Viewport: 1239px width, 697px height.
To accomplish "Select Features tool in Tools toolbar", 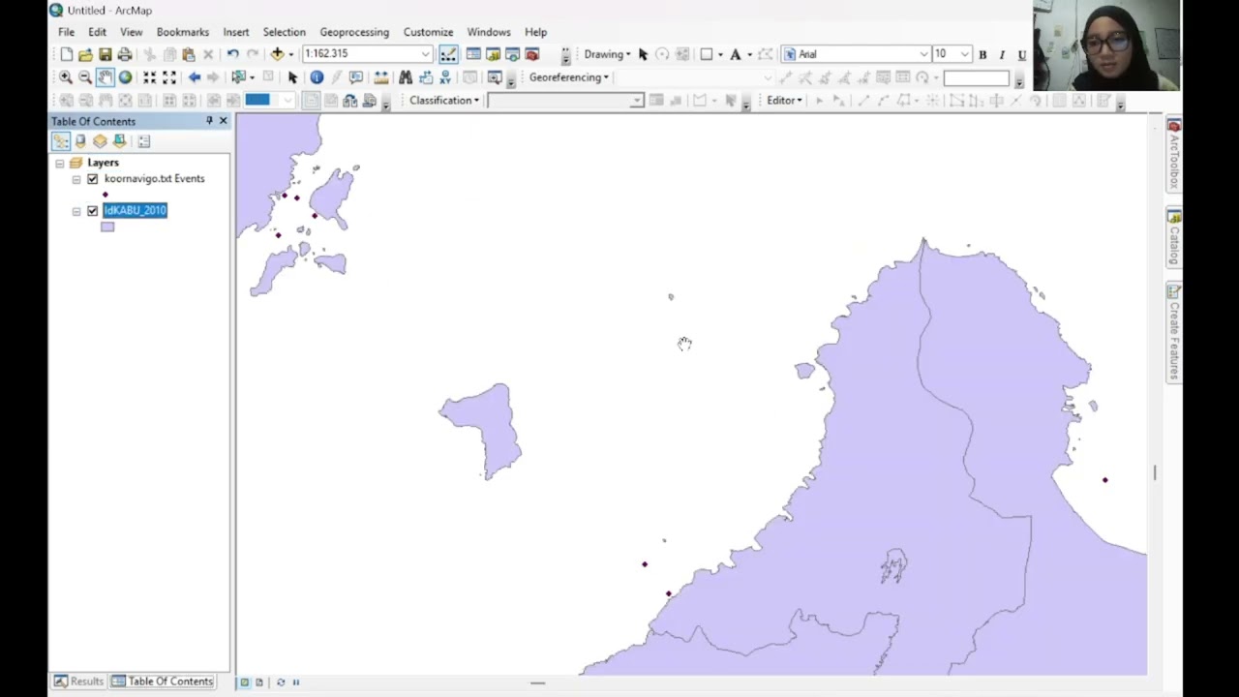I will click(x=238, y=77).
